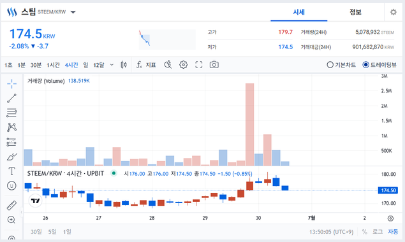Set range to 1일
The width and height of the screenshot is (405, 242).
coord(67,232)
